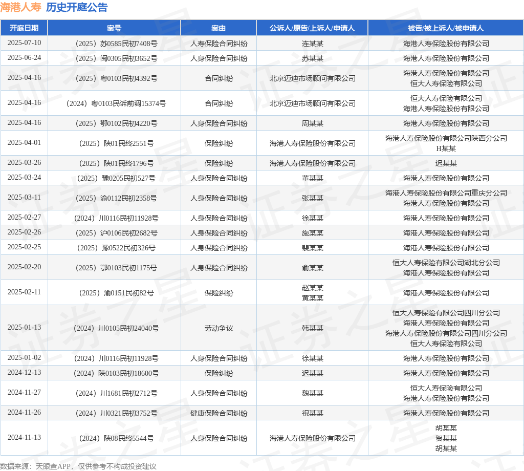Click defendant 贺某某
The height and width of the screenshot is (471, 524).
446,438
